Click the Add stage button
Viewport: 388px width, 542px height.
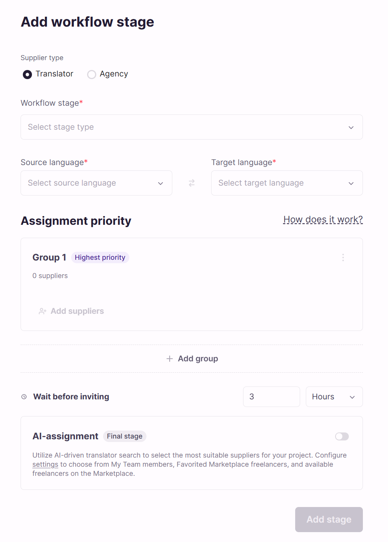329,520
